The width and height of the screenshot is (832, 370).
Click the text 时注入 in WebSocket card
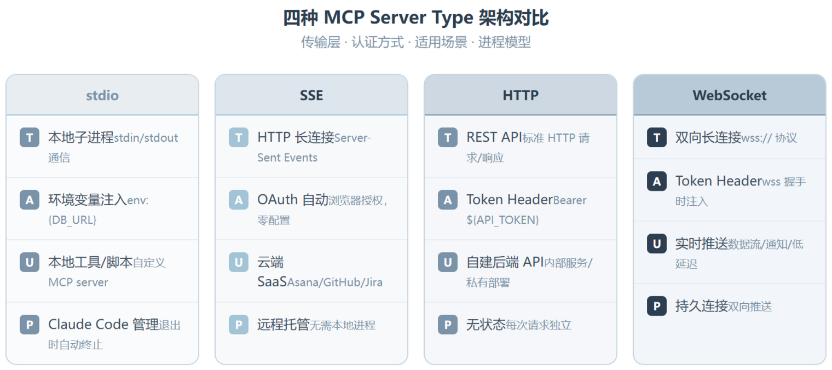pos(692,201)
